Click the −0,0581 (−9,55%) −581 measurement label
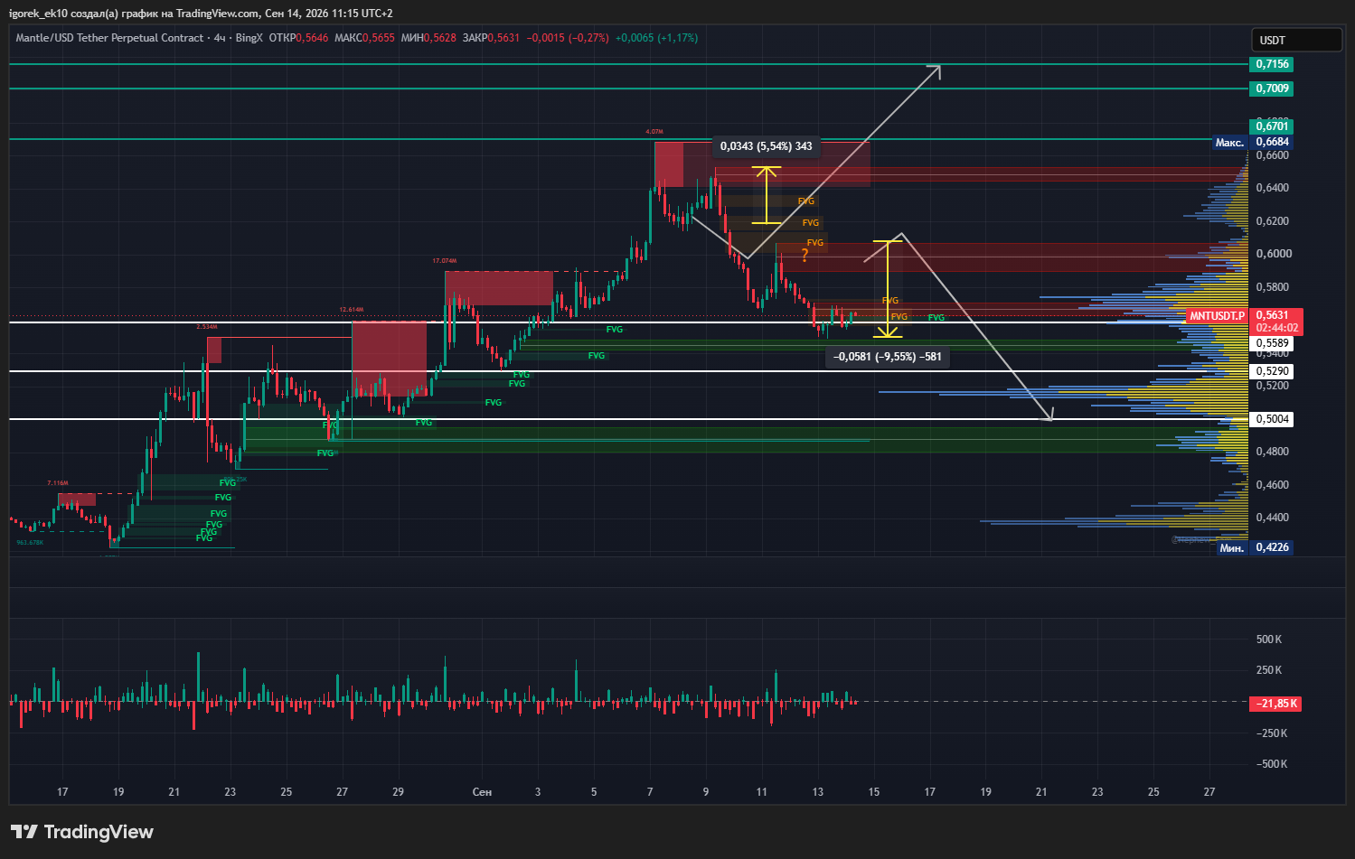Image resolution: width=1355 pixels, height=859 pixels. point(888,357)
